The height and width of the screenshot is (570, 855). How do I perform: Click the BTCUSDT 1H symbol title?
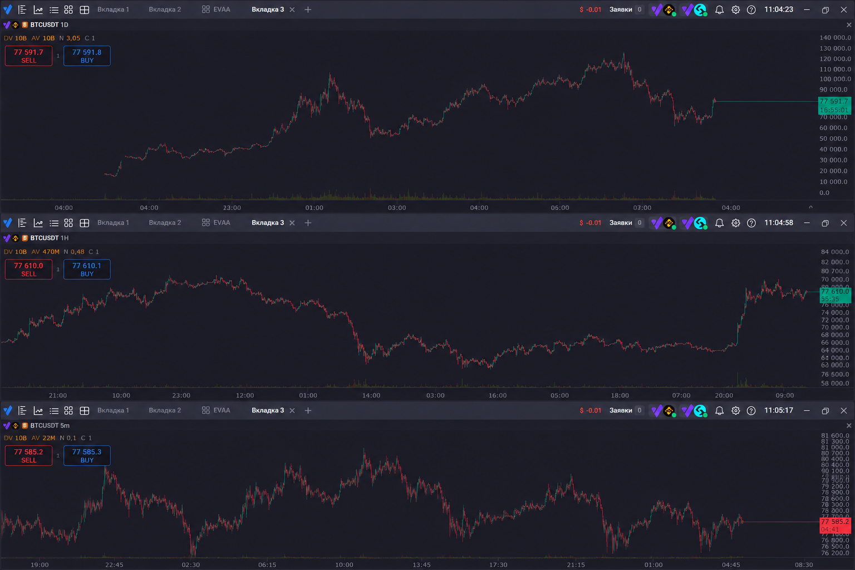[49, 238]
